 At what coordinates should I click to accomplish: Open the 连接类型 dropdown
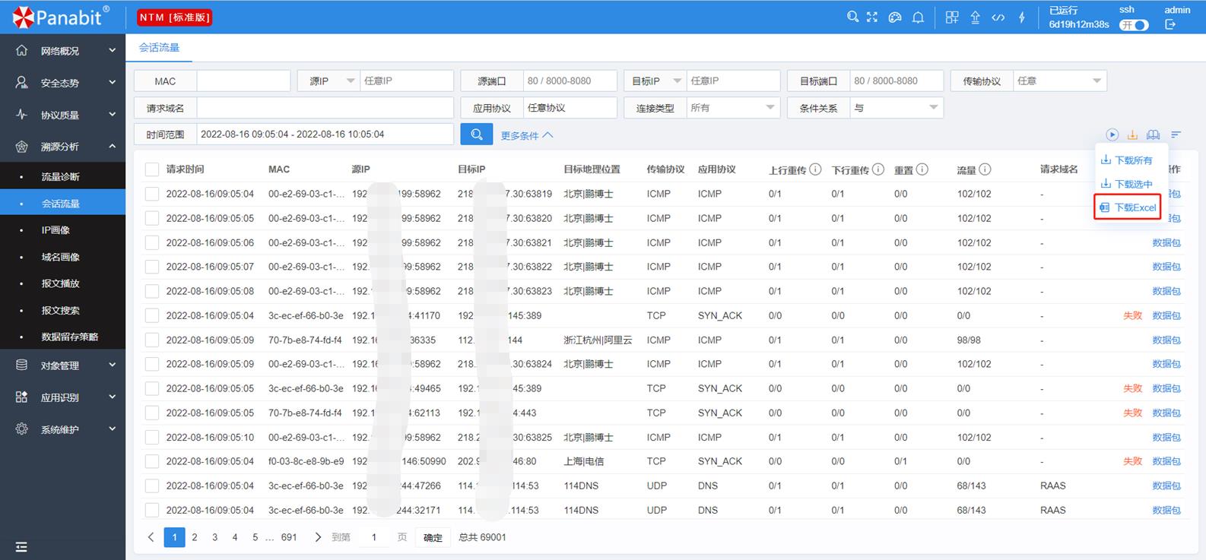click(x=733, y=108)
